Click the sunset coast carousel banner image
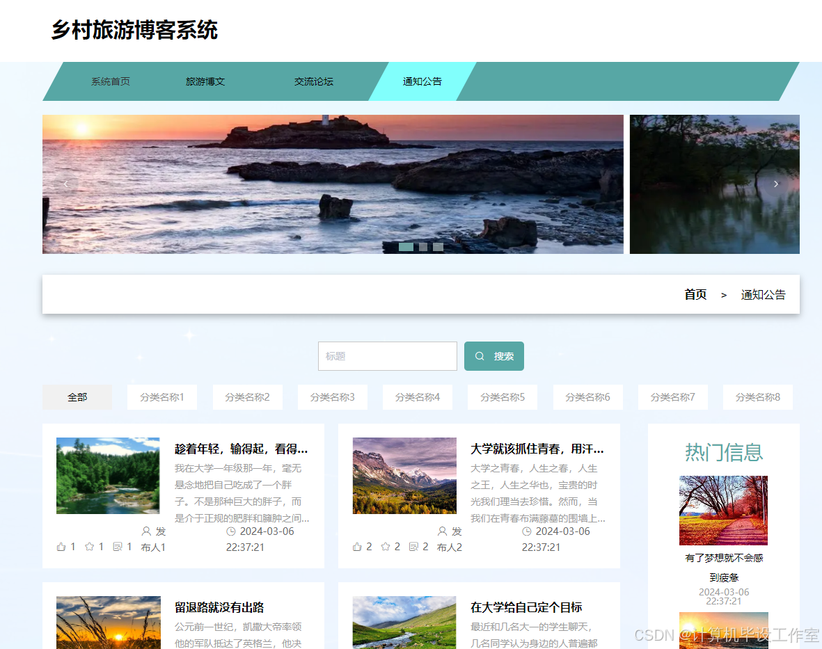The height and width of the screenshot is (649, 822). coord(333,184)
